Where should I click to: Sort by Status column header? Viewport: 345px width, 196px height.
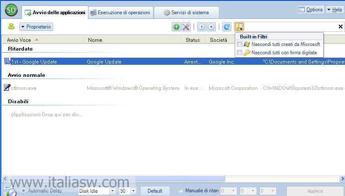point(193,40)
